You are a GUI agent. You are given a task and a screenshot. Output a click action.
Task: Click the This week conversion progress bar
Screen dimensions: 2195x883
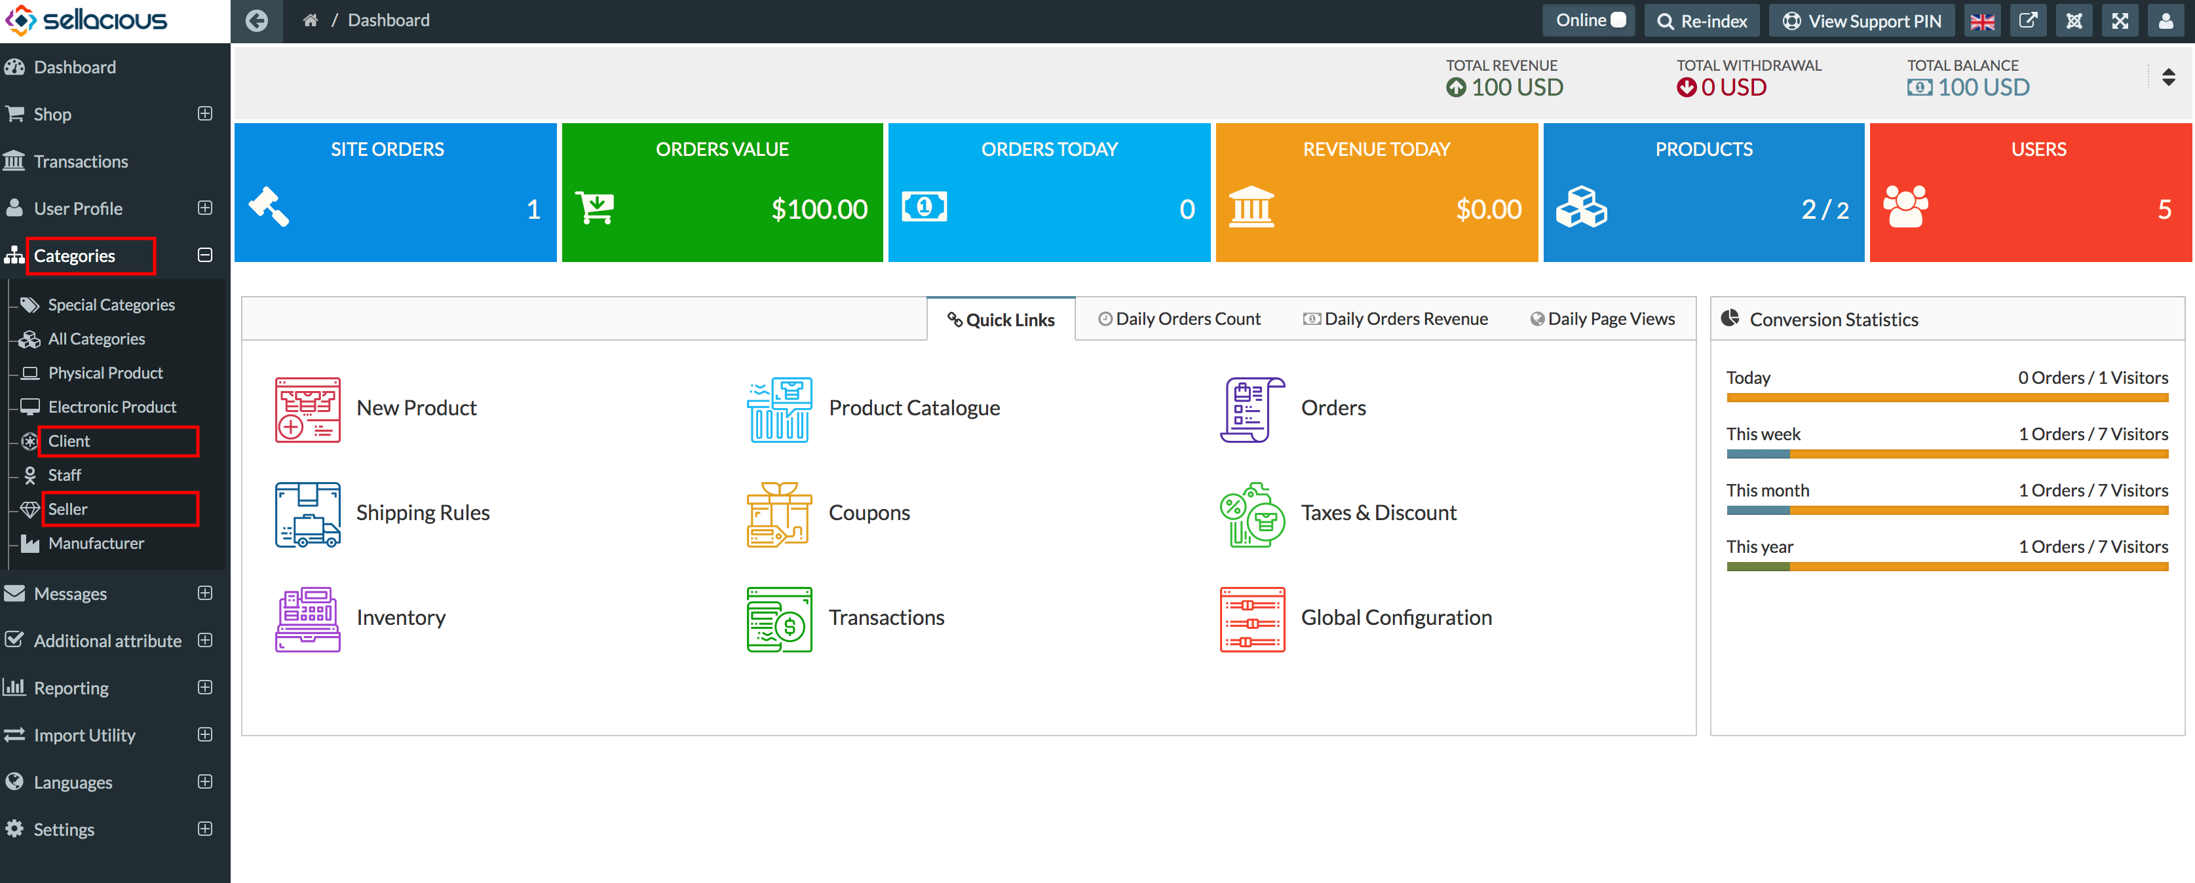1947,454
